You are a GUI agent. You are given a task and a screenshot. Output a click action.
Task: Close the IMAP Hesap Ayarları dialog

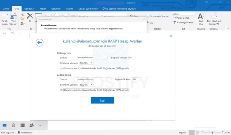(x=171, y=36)
